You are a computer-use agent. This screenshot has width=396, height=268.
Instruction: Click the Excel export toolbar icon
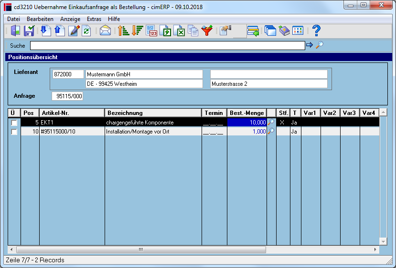click(x=179, y=31)
